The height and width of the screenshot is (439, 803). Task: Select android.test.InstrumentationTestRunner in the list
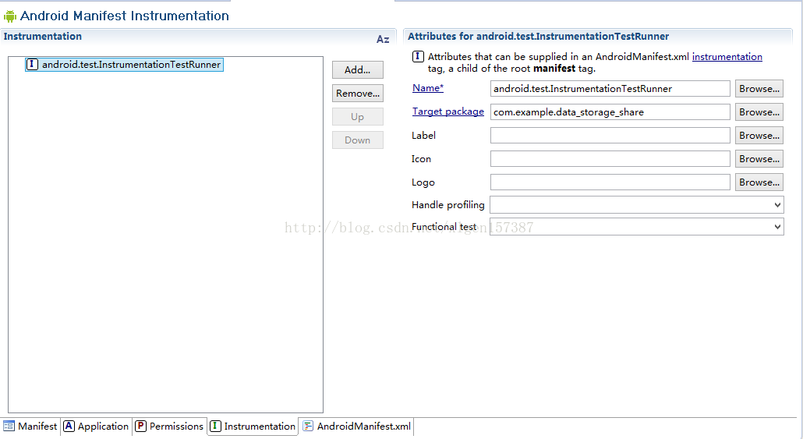tap(131, 65)
